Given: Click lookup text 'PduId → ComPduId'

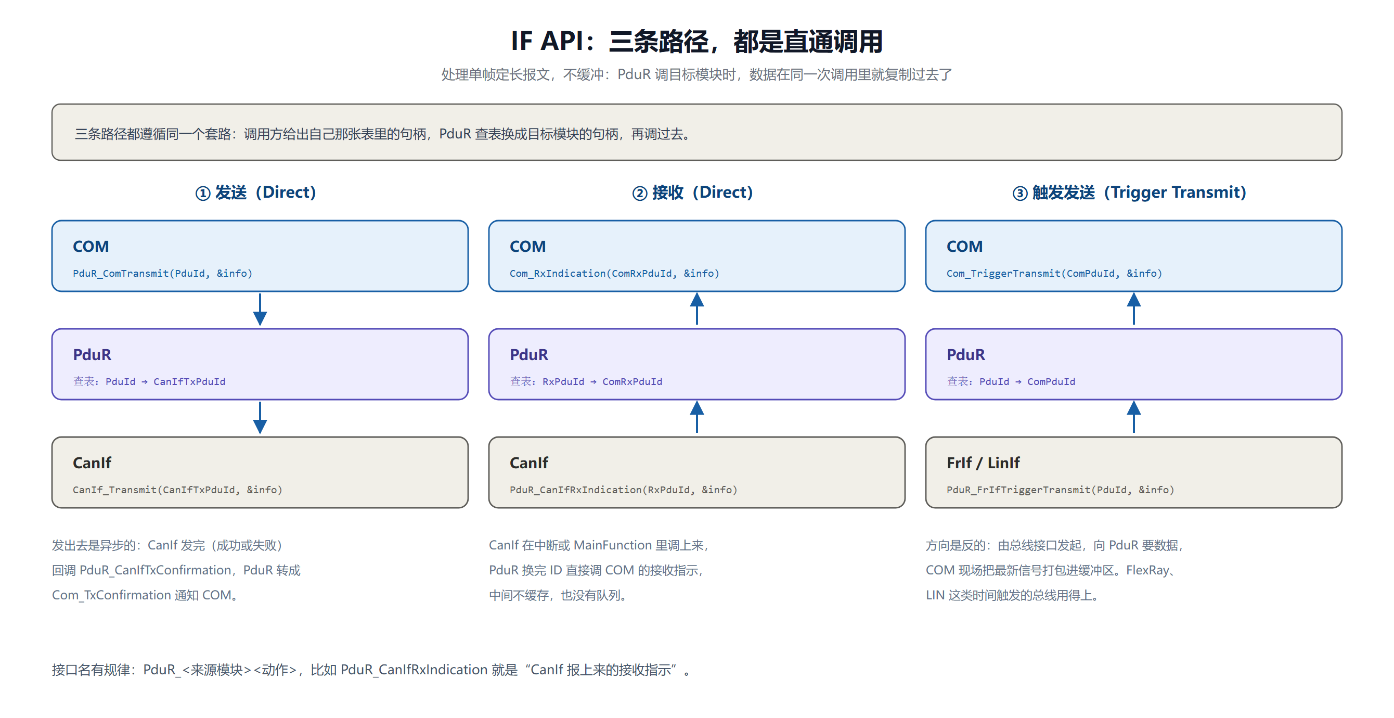Looking at the screenshot, I should (x=1027, y=382).
